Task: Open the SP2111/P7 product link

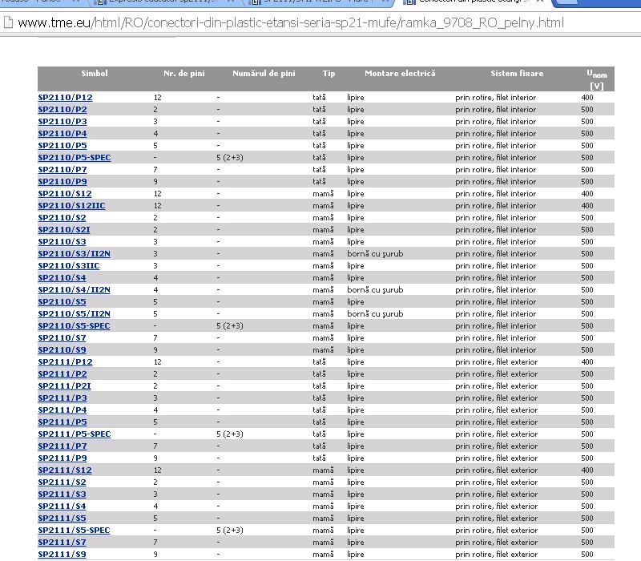Action: point(62,446)
